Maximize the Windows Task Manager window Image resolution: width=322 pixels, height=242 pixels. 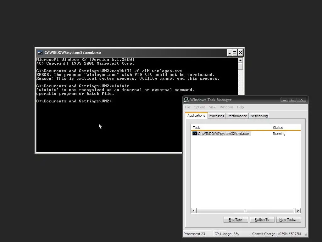[293, 100]
